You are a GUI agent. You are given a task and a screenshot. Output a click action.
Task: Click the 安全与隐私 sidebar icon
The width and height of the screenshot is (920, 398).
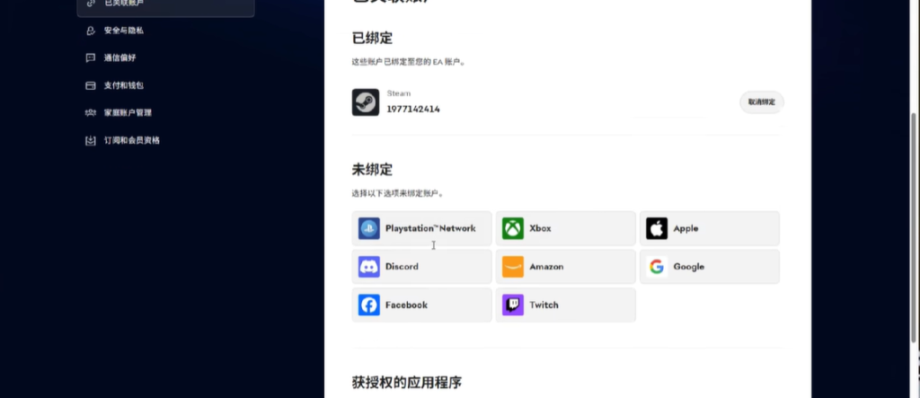[x=91, y=31]
